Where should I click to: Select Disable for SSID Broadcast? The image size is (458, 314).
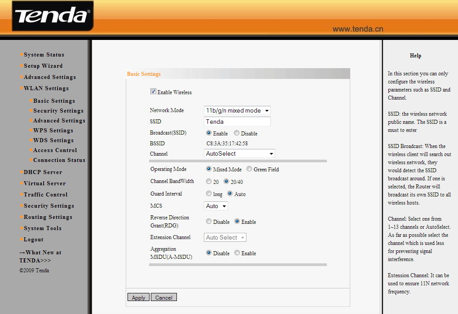pos(237,133)
